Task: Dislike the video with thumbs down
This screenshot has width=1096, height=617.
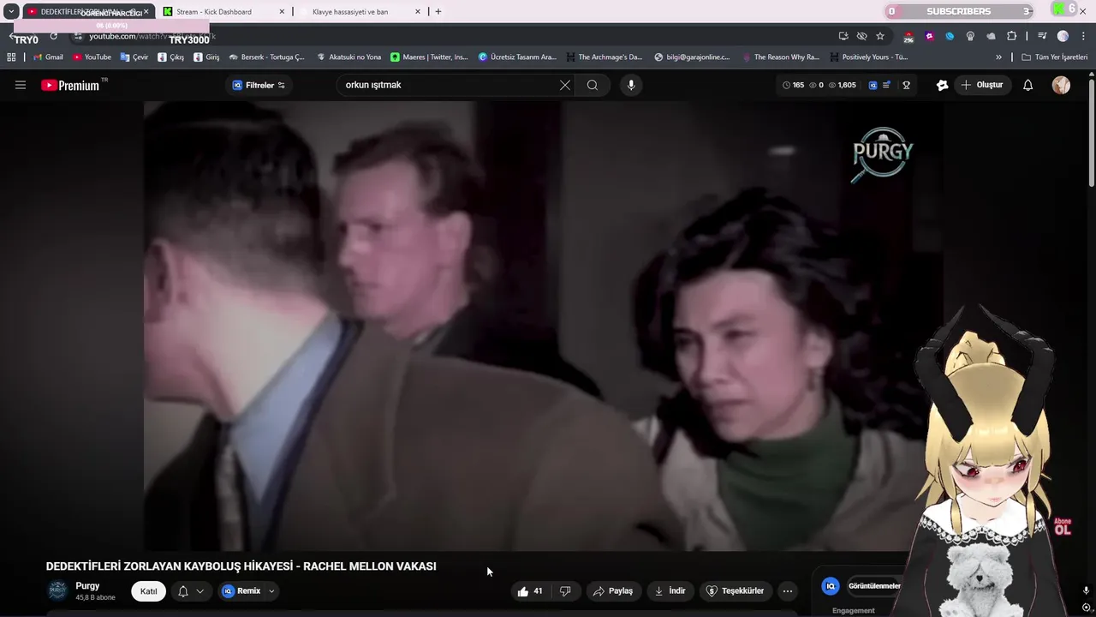Action: click(x=565, y=591)
